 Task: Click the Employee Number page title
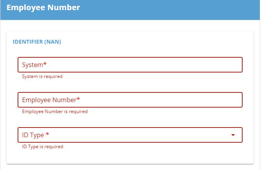(x=43, y=7)
